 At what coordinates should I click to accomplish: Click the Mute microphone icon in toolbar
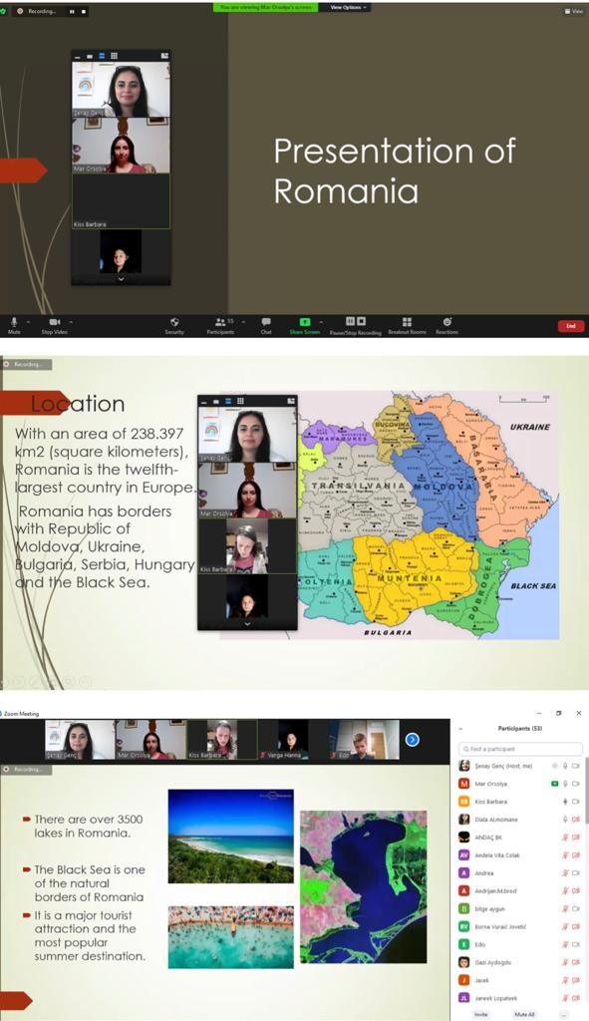pyautogui.click(x=14, y=322)
